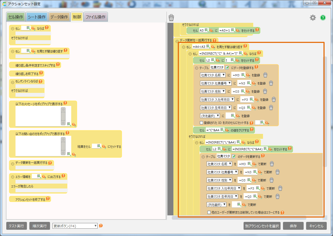Click the trash can icon above the workspace
Viewport: 333px width, 236px height.
pos(171,18)
